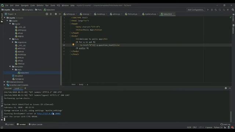Image resolution: width=235 pixels, height=132 pixels.
Task: Click the body breadcrumb below the editor
Action: (x=81, y=84)
